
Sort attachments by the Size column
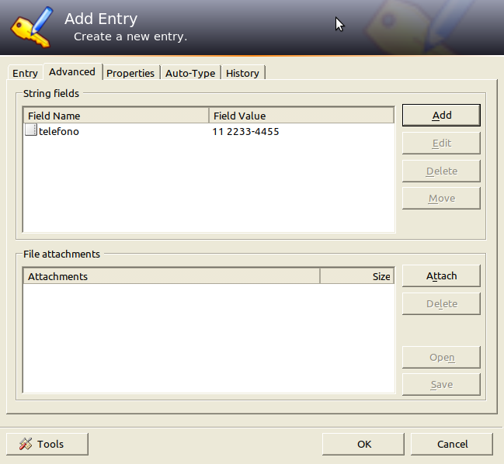coord(356,276)
